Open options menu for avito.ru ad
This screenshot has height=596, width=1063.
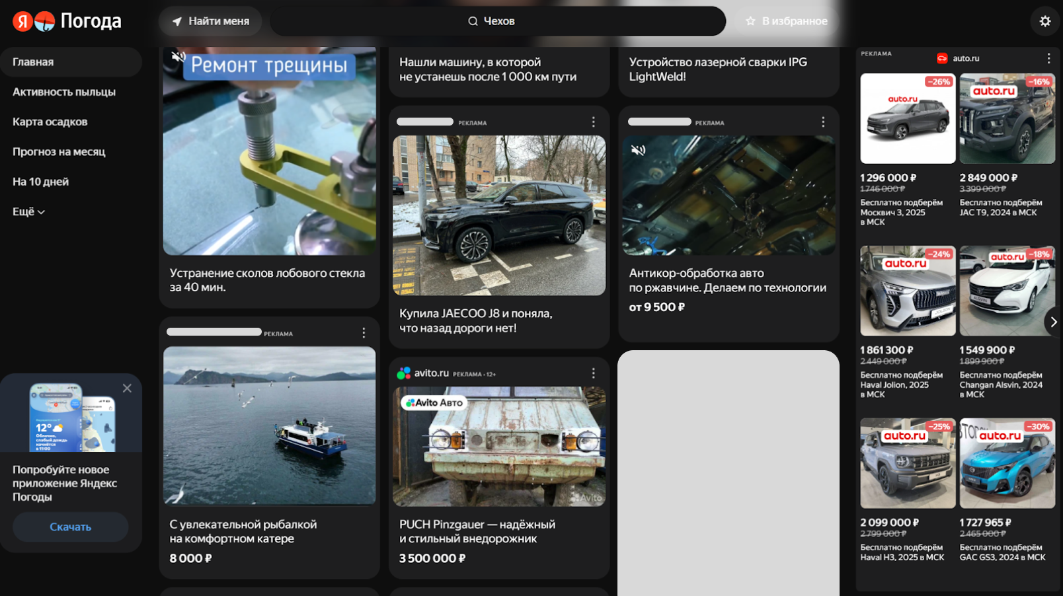pyautogui.click(x=593, y=373)
